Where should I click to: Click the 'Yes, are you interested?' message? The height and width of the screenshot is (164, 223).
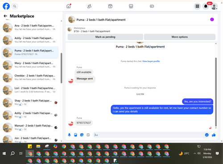click(198, 101)
